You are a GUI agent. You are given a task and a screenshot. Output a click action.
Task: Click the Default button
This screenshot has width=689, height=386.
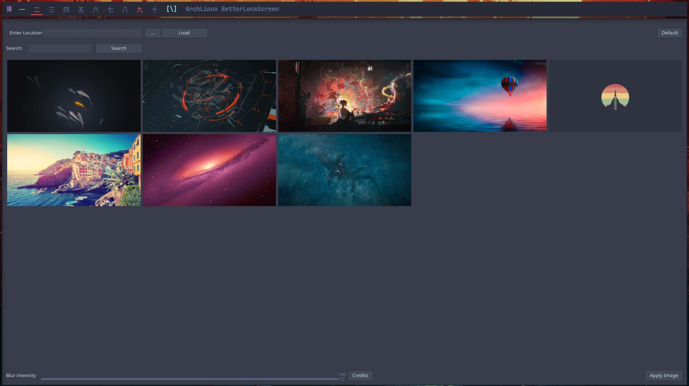[670, 33]
